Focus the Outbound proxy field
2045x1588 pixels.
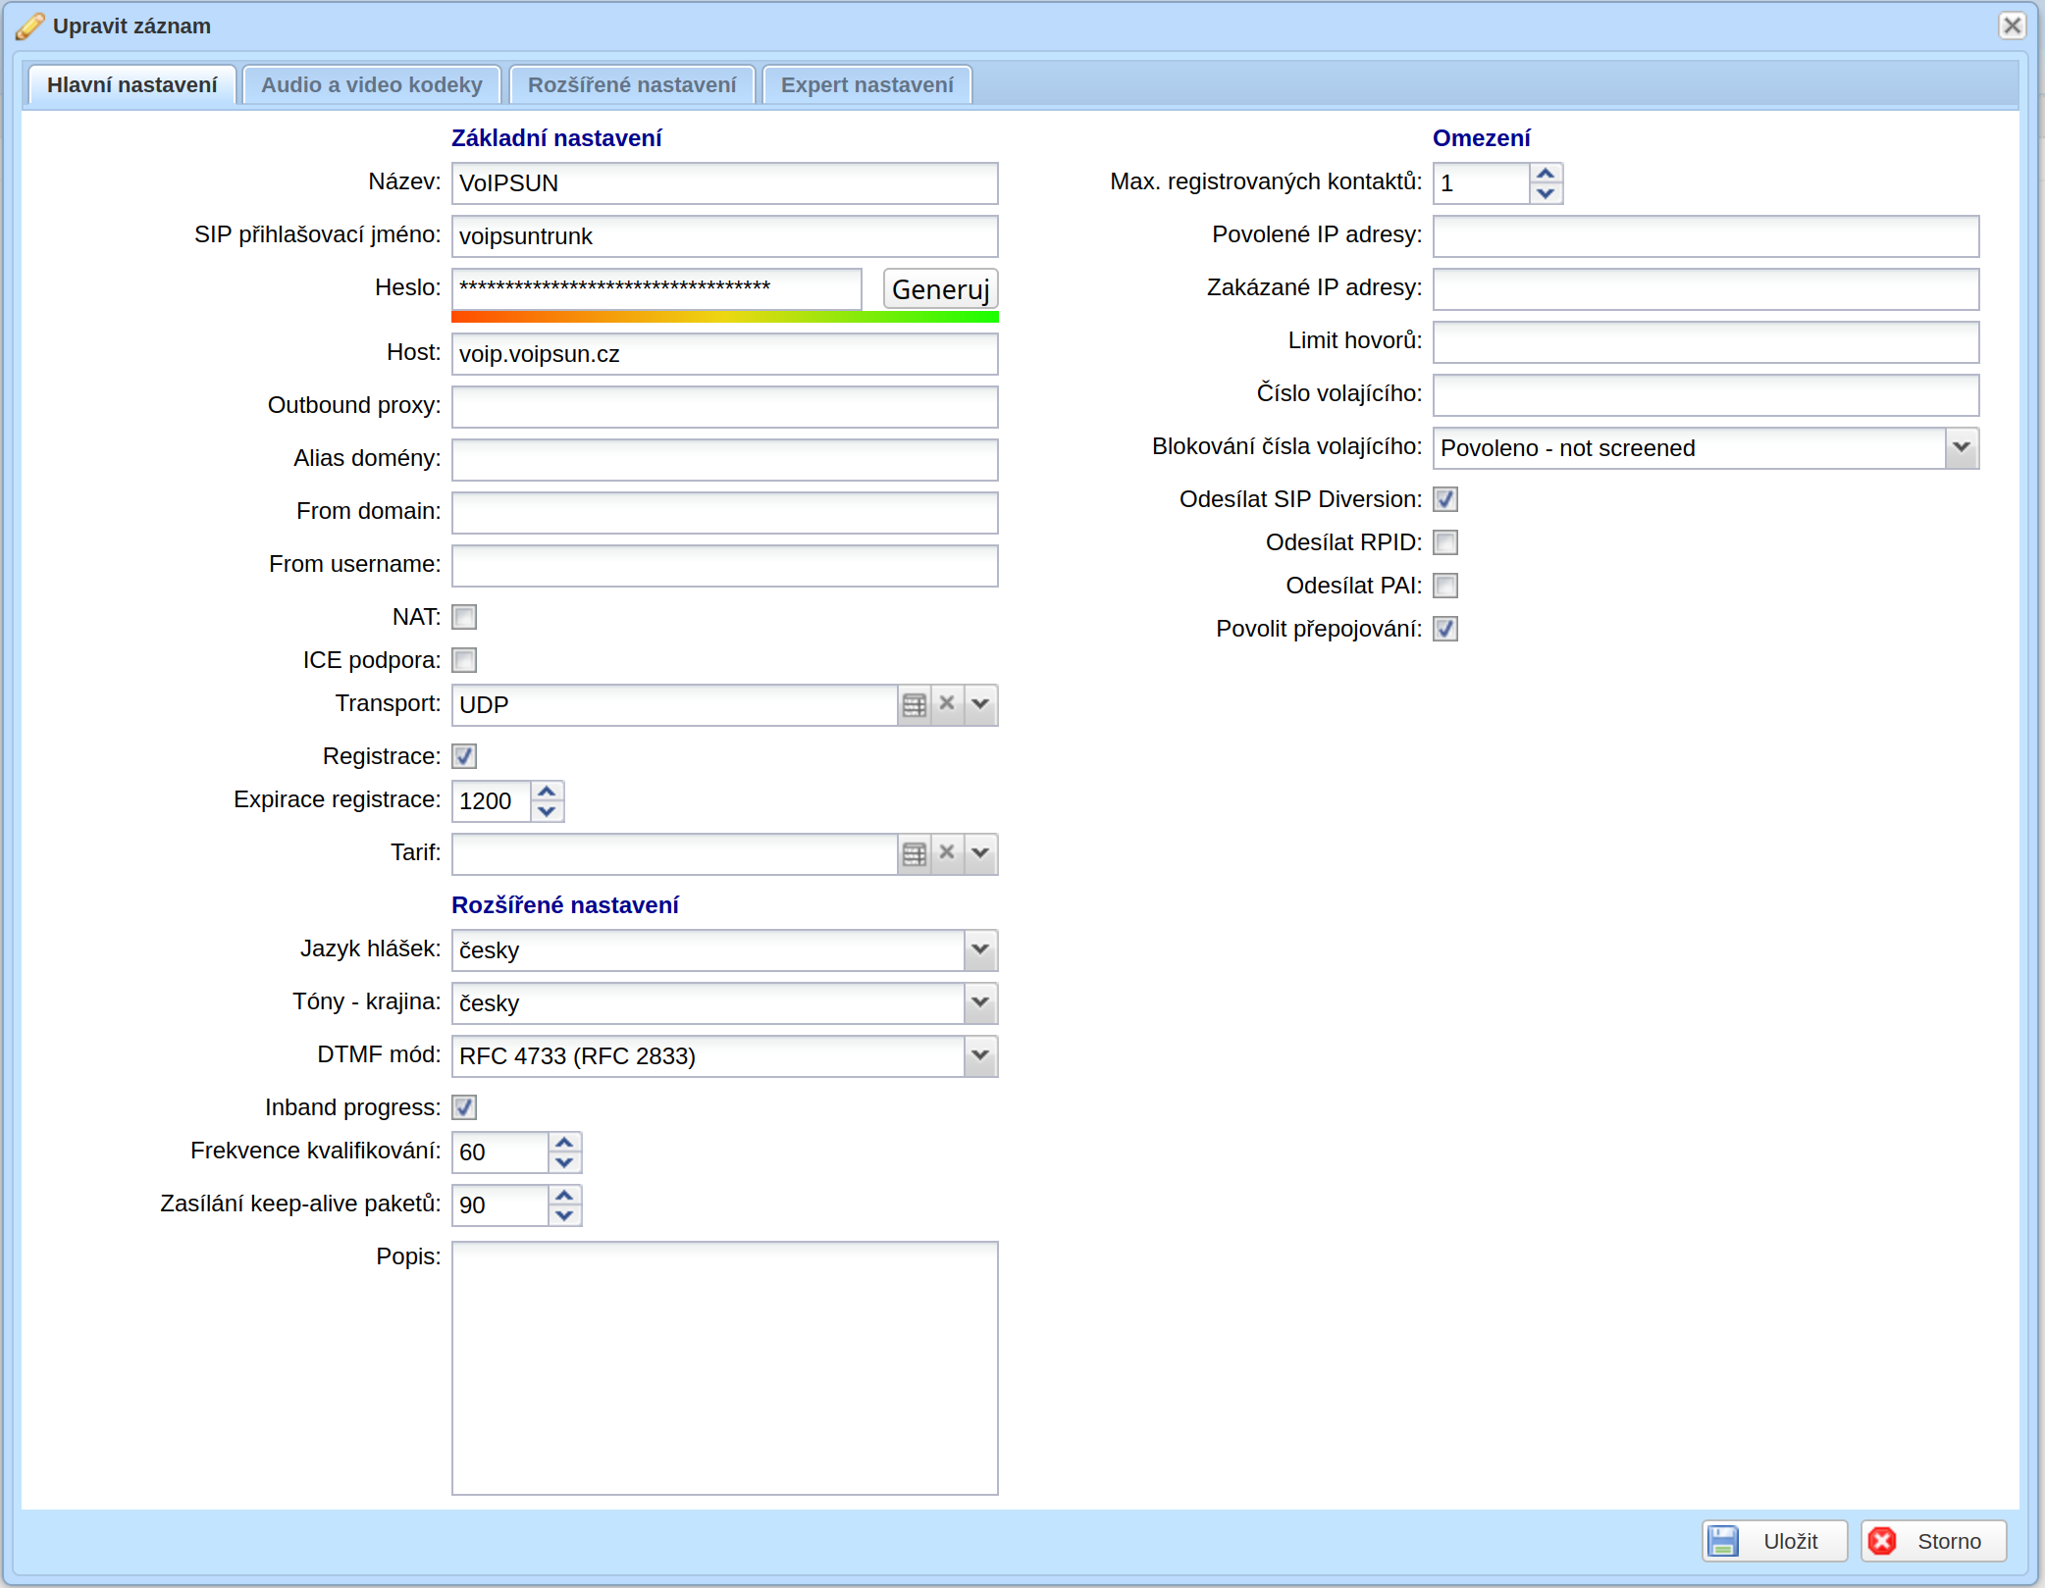click(x=725, y=407)
